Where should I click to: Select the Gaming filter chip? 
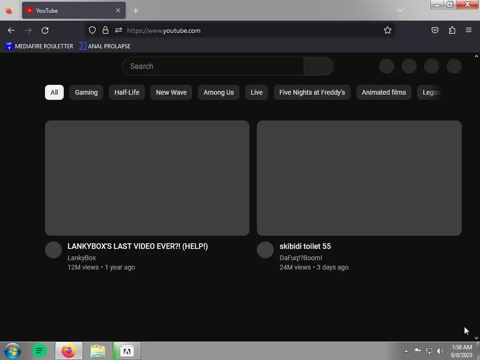pyautogui.click(x=86, y=92)
